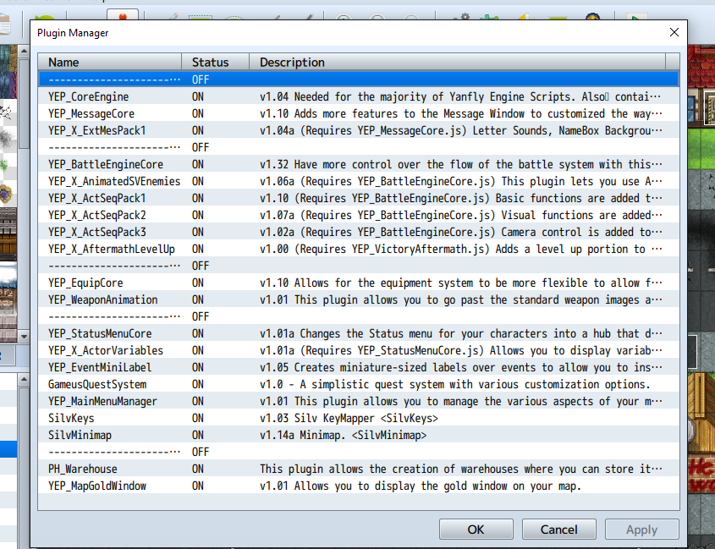Click the ON status of YEP_BattleEngineCore
This screenshot has width=715, height=549.
(x=198, y=164)
